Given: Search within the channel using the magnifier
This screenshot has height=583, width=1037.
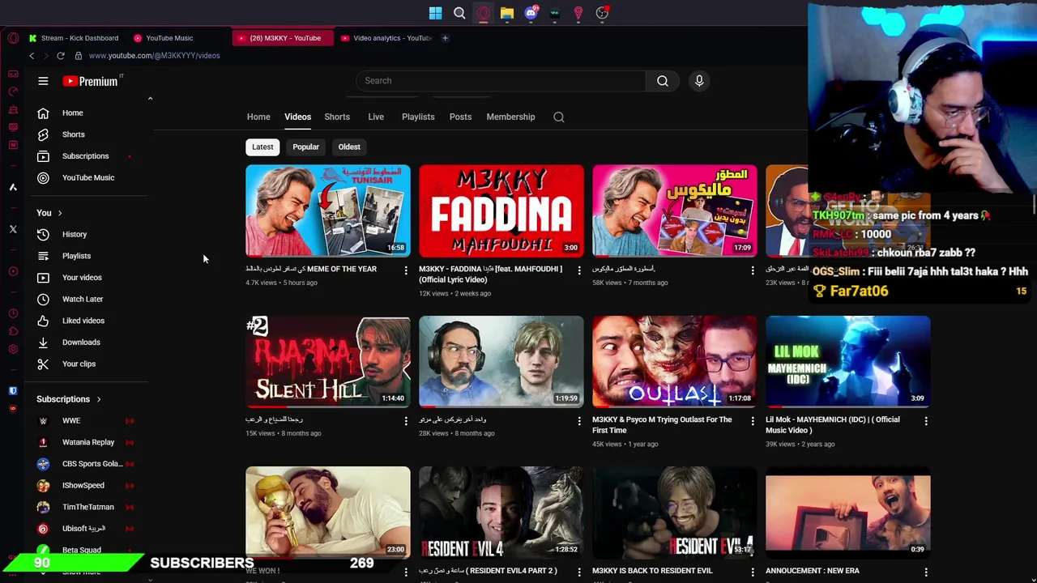Looking at the screenshot, I should [x=559, y=117].
